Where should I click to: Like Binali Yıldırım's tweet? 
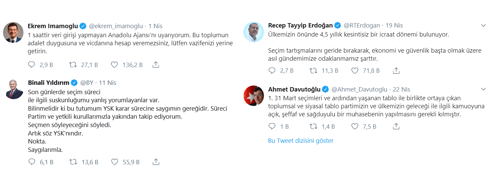pyautogui.click(x=114, y=162)
